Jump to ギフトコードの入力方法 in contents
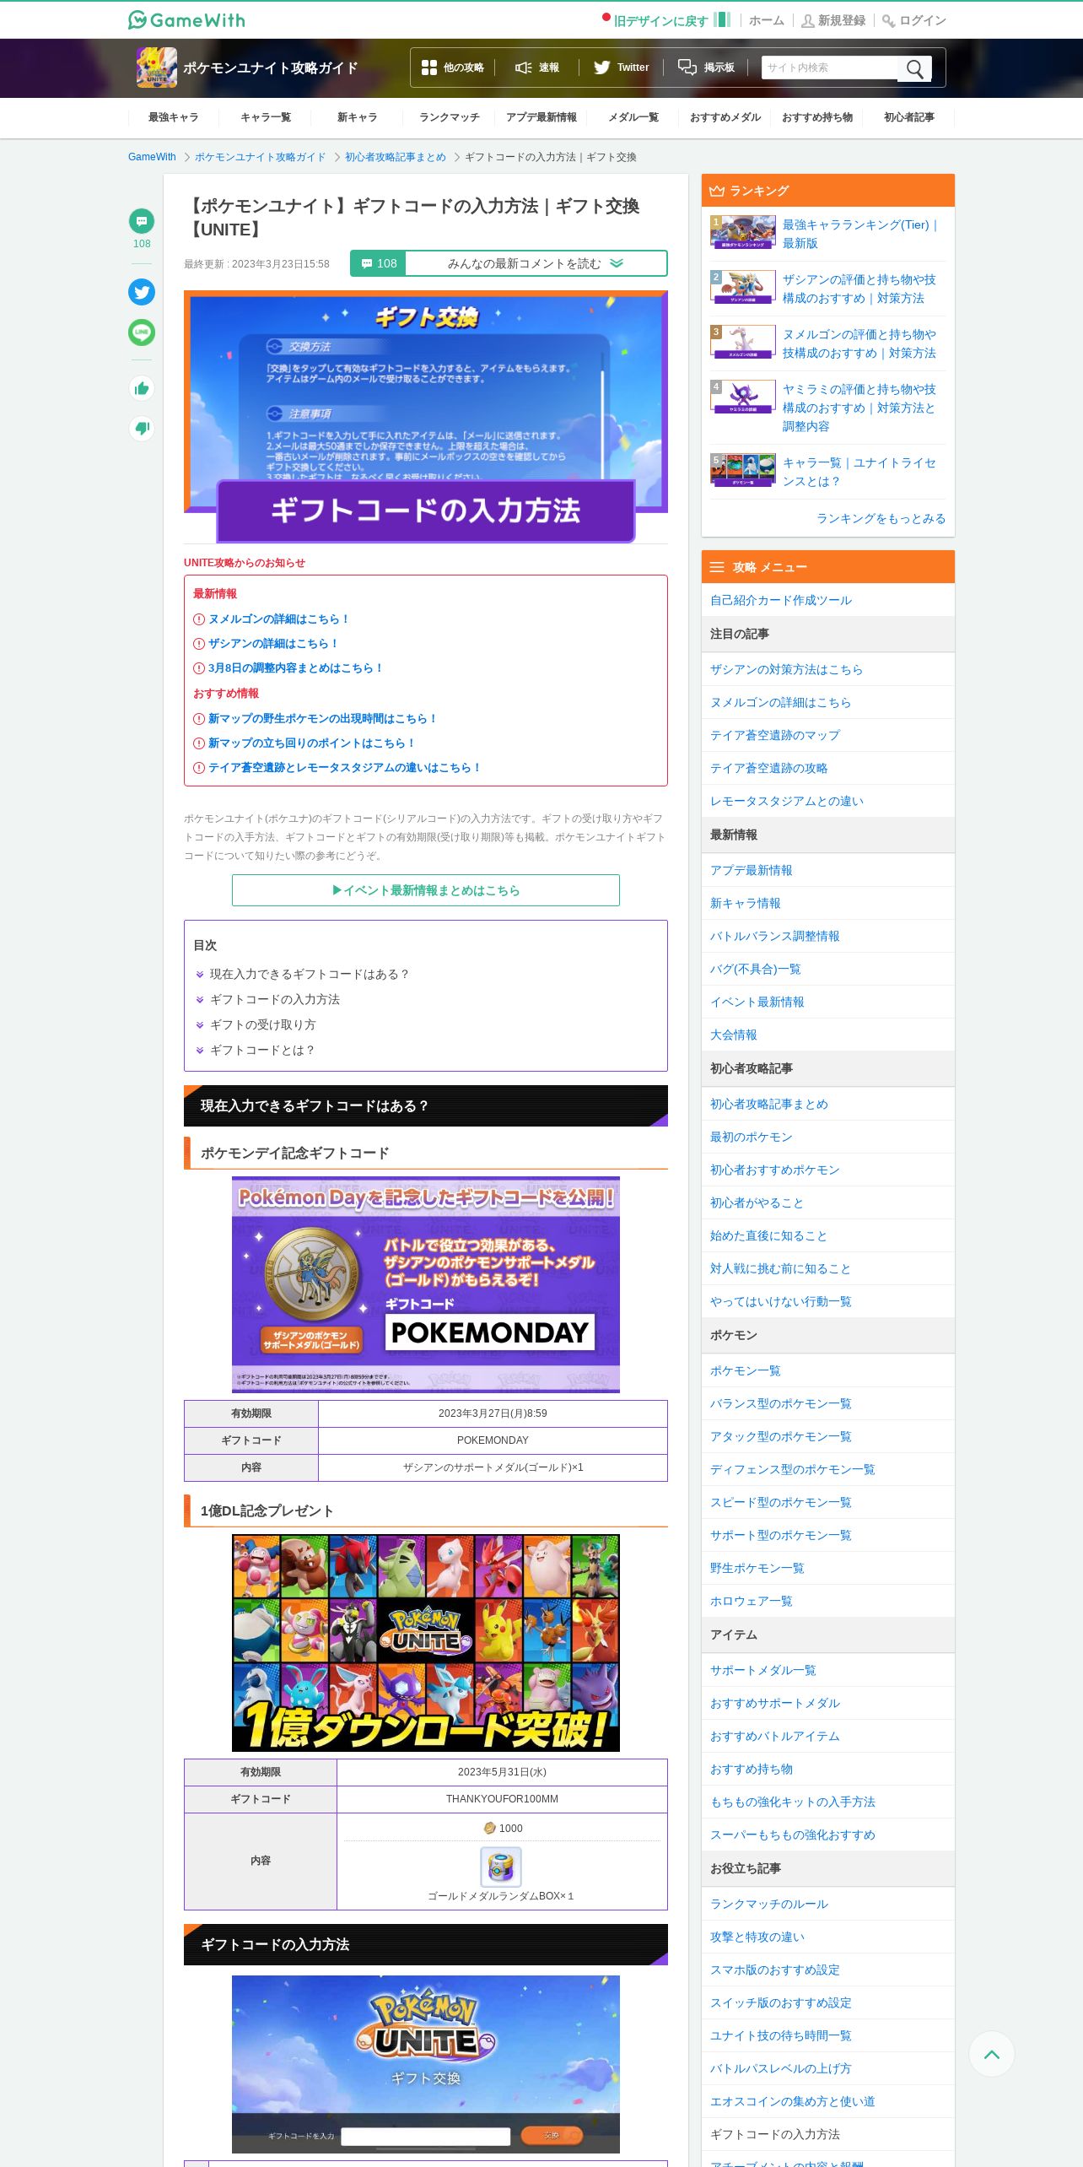This screenshot has height=2167, width=1083. pyautogui.click(x=275, y=999)
